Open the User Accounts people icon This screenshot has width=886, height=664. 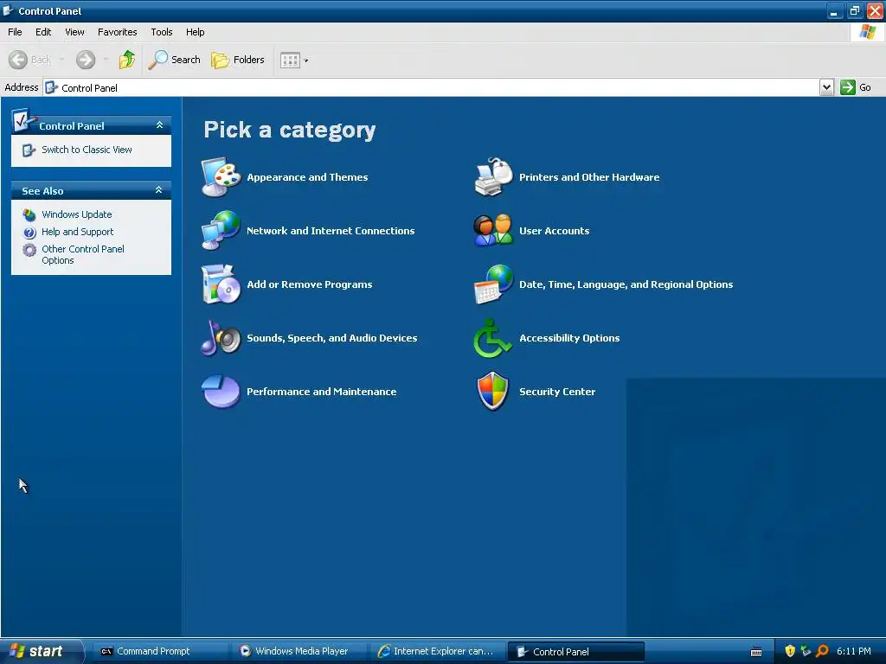pyautogui.click(x=493, y=230)
